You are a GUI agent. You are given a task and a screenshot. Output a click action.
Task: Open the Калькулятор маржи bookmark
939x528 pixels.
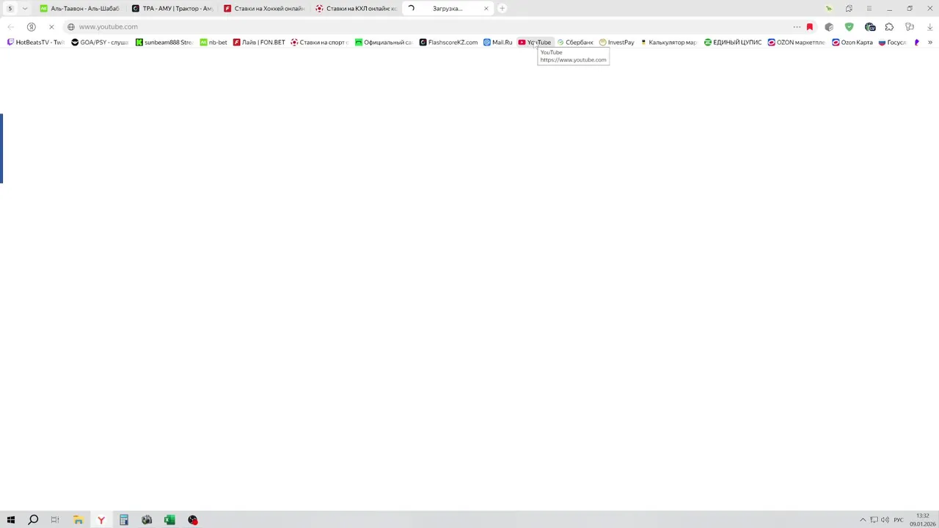(668, 42)
